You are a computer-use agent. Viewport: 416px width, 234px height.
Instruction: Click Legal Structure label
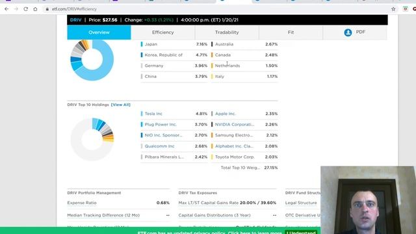[301, 203]
